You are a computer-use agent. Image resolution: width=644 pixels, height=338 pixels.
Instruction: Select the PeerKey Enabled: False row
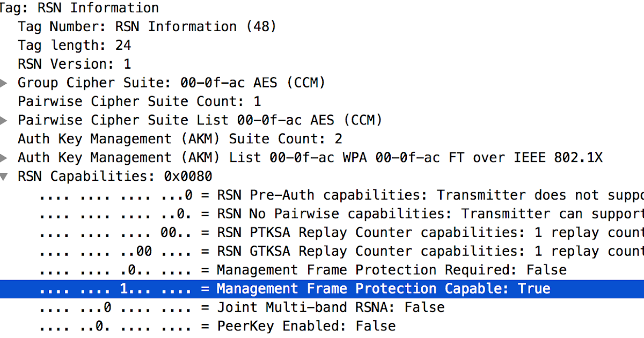coord(306,326)
